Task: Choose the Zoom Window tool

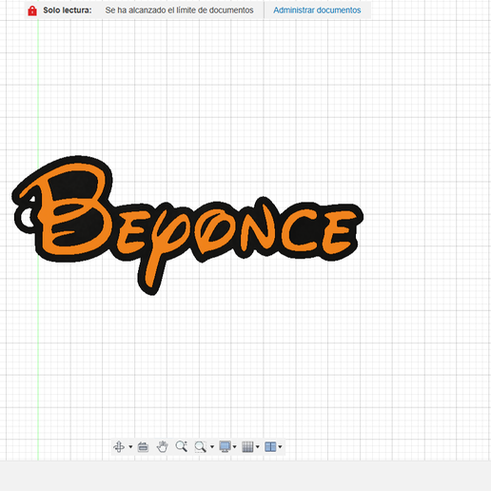Action: (x=201, y=446)
